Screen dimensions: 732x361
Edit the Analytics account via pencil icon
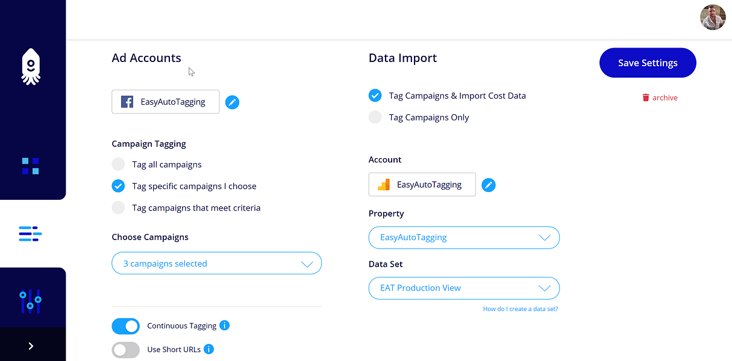click(x=489, y=185)
